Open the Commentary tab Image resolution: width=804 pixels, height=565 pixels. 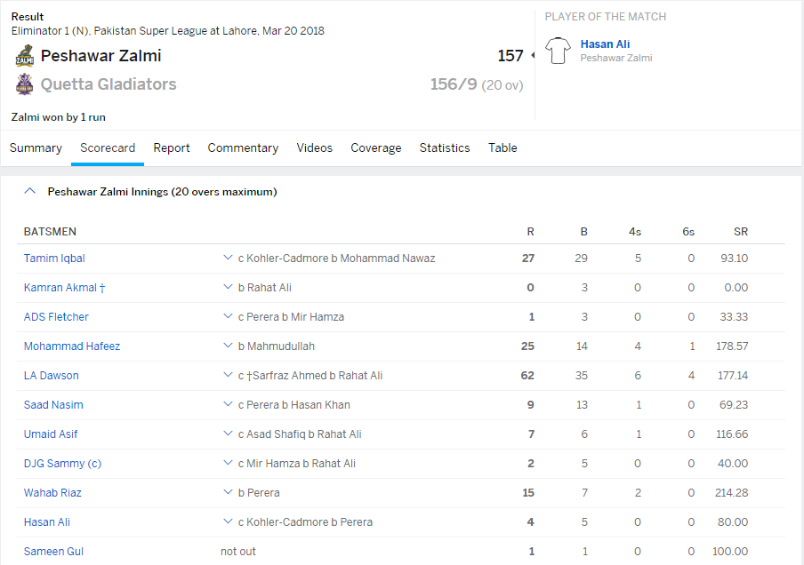click(x=243, y=148)
